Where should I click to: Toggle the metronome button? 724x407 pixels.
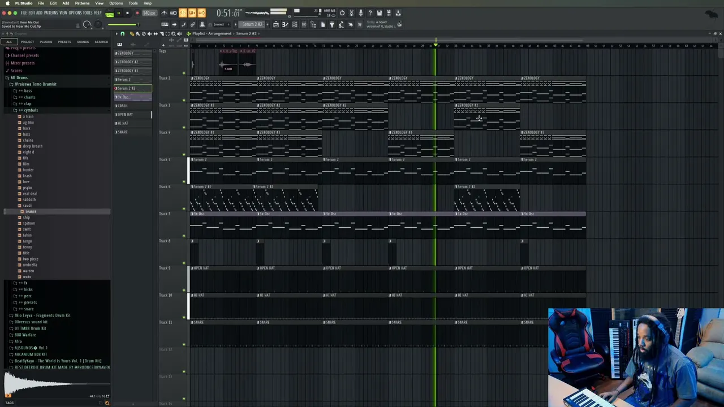coord(164,13)
